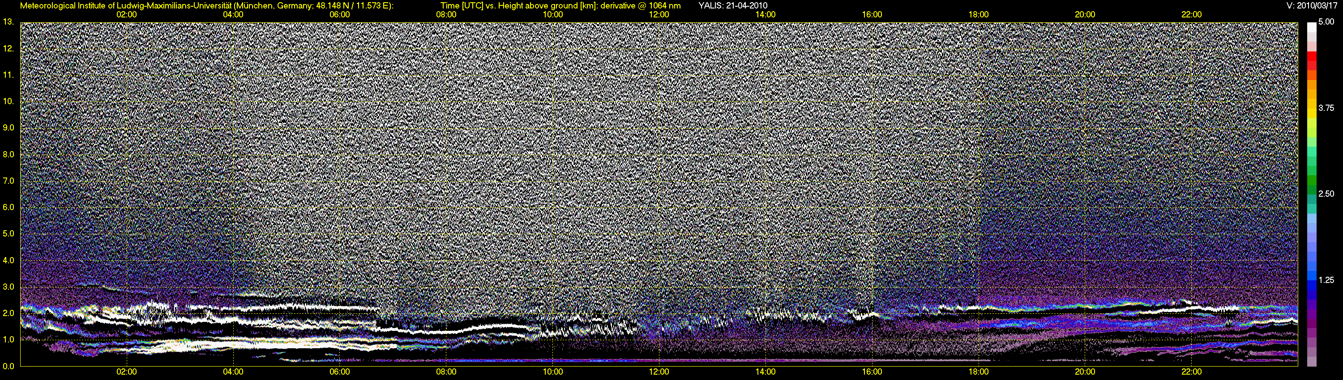
Task: Click the top 20:00 time axis label
Action: click(x=1085, y=15)
